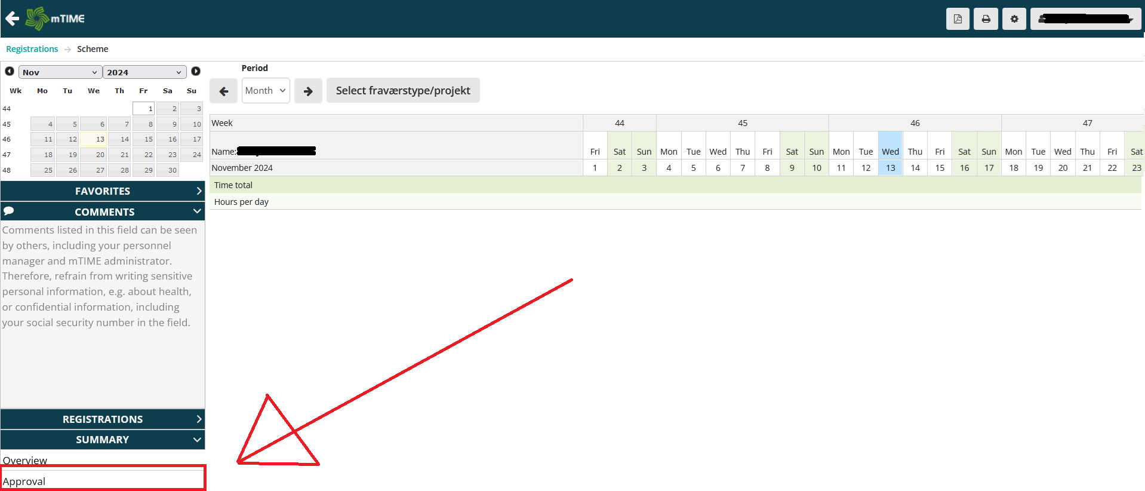Image resolution: width=1145 pixels, height=491 pixels.
Task: Open the Registrations breadcrumb link
Action: [x=32, y=49]
